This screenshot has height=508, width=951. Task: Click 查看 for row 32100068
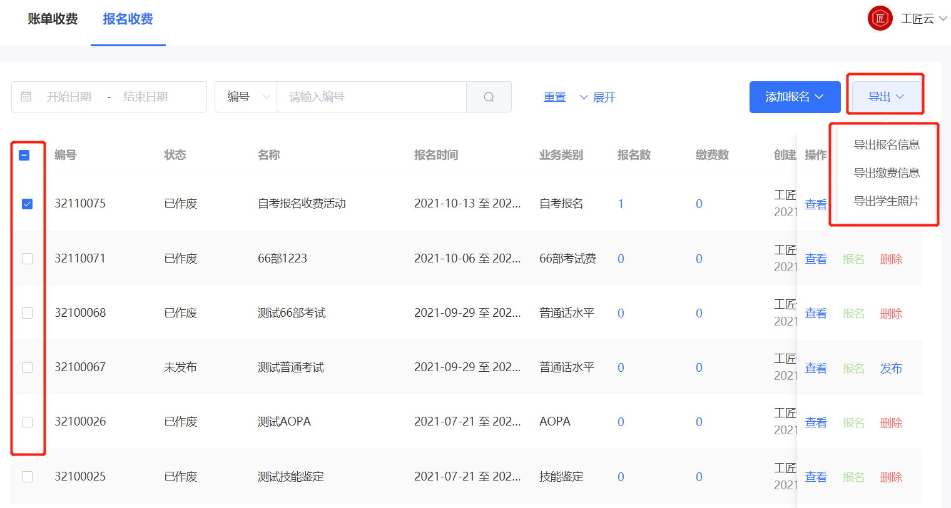816,313
